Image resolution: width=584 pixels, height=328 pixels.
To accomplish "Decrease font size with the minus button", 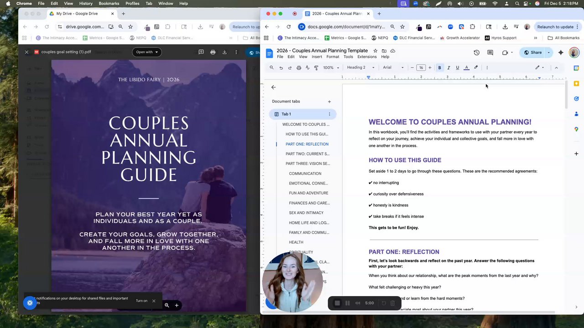I will [x=412, y=67].
